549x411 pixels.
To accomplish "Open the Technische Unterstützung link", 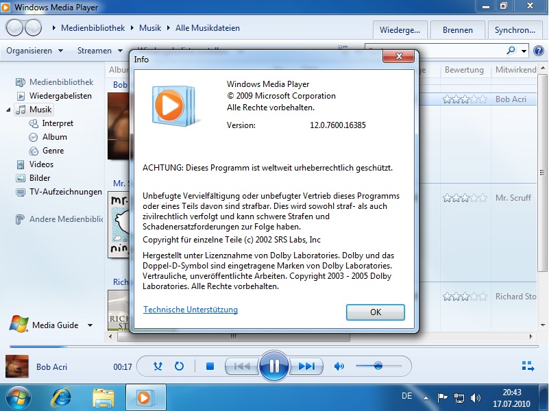I will 191,310.
